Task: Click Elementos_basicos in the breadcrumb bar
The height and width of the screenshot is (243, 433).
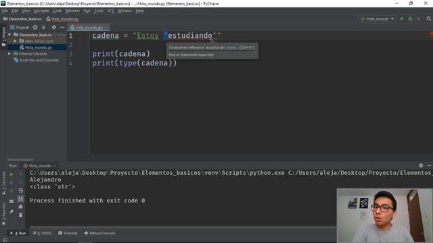Action: click(22, 19)
